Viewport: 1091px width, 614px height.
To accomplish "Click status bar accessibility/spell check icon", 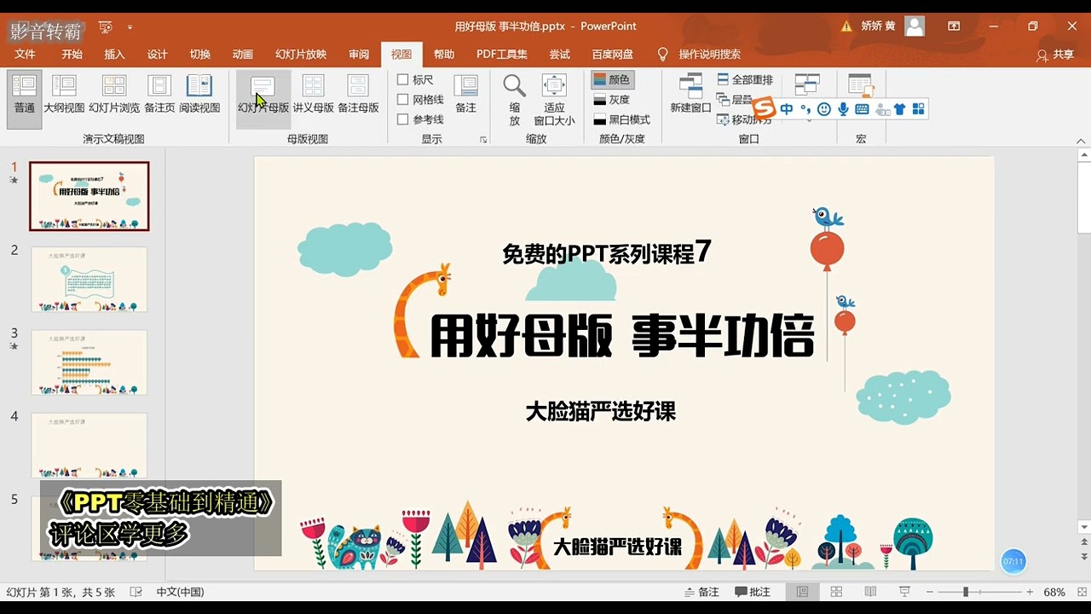I will 136,592.
